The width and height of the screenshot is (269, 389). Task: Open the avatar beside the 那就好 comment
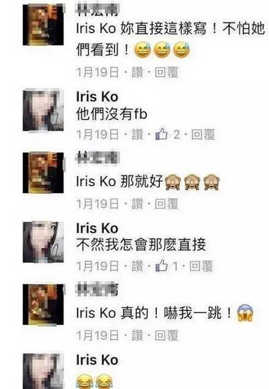(43, 173)
